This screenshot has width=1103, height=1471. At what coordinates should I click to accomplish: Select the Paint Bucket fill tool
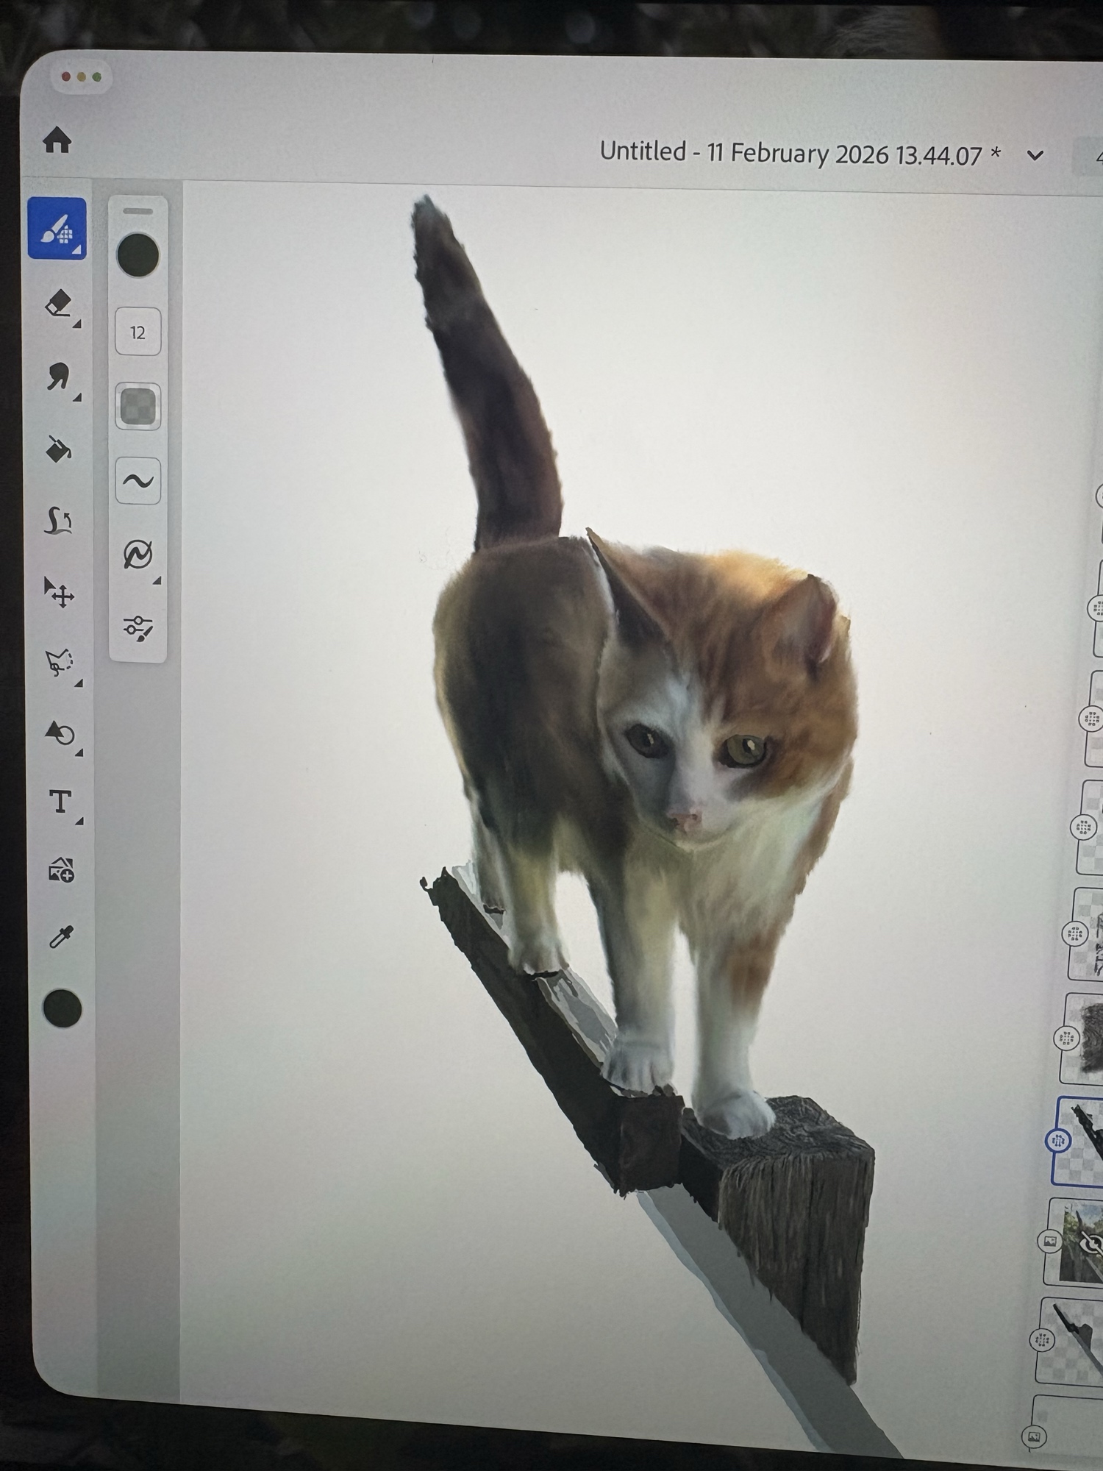click(x=59, y=449)
